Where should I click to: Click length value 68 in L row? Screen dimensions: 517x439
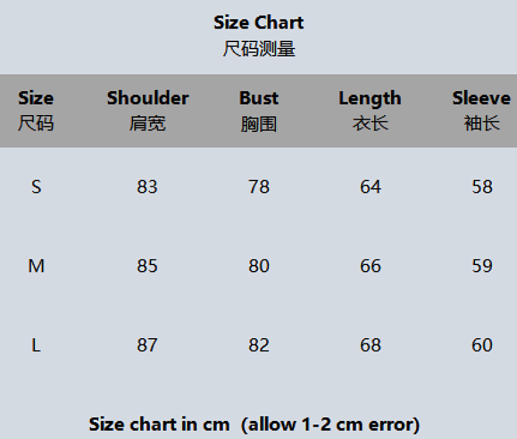click(370, 345)
